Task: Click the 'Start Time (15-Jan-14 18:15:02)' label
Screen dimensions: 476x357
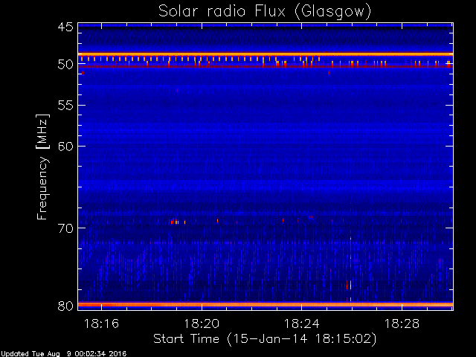Action: 265,339
